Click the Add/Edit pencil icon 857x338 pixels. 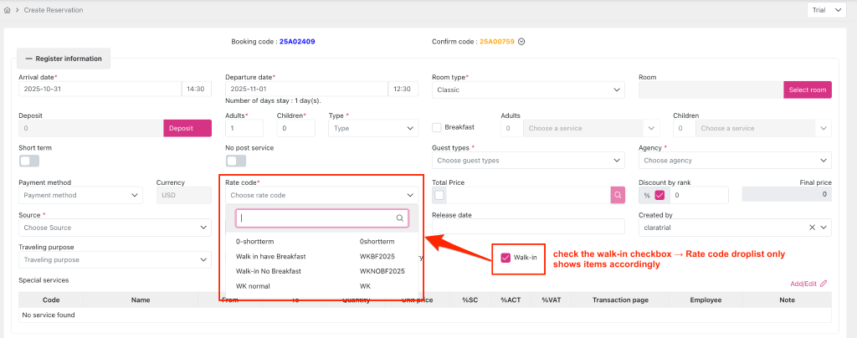pyautogui.click(x=824, y=284)
